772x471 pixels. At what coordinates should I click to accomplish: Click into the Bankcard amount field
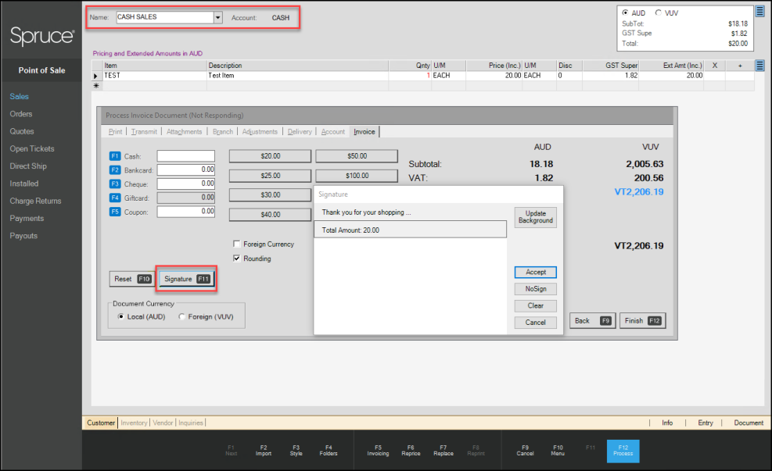pyautogui.click(x=186, y=169)
